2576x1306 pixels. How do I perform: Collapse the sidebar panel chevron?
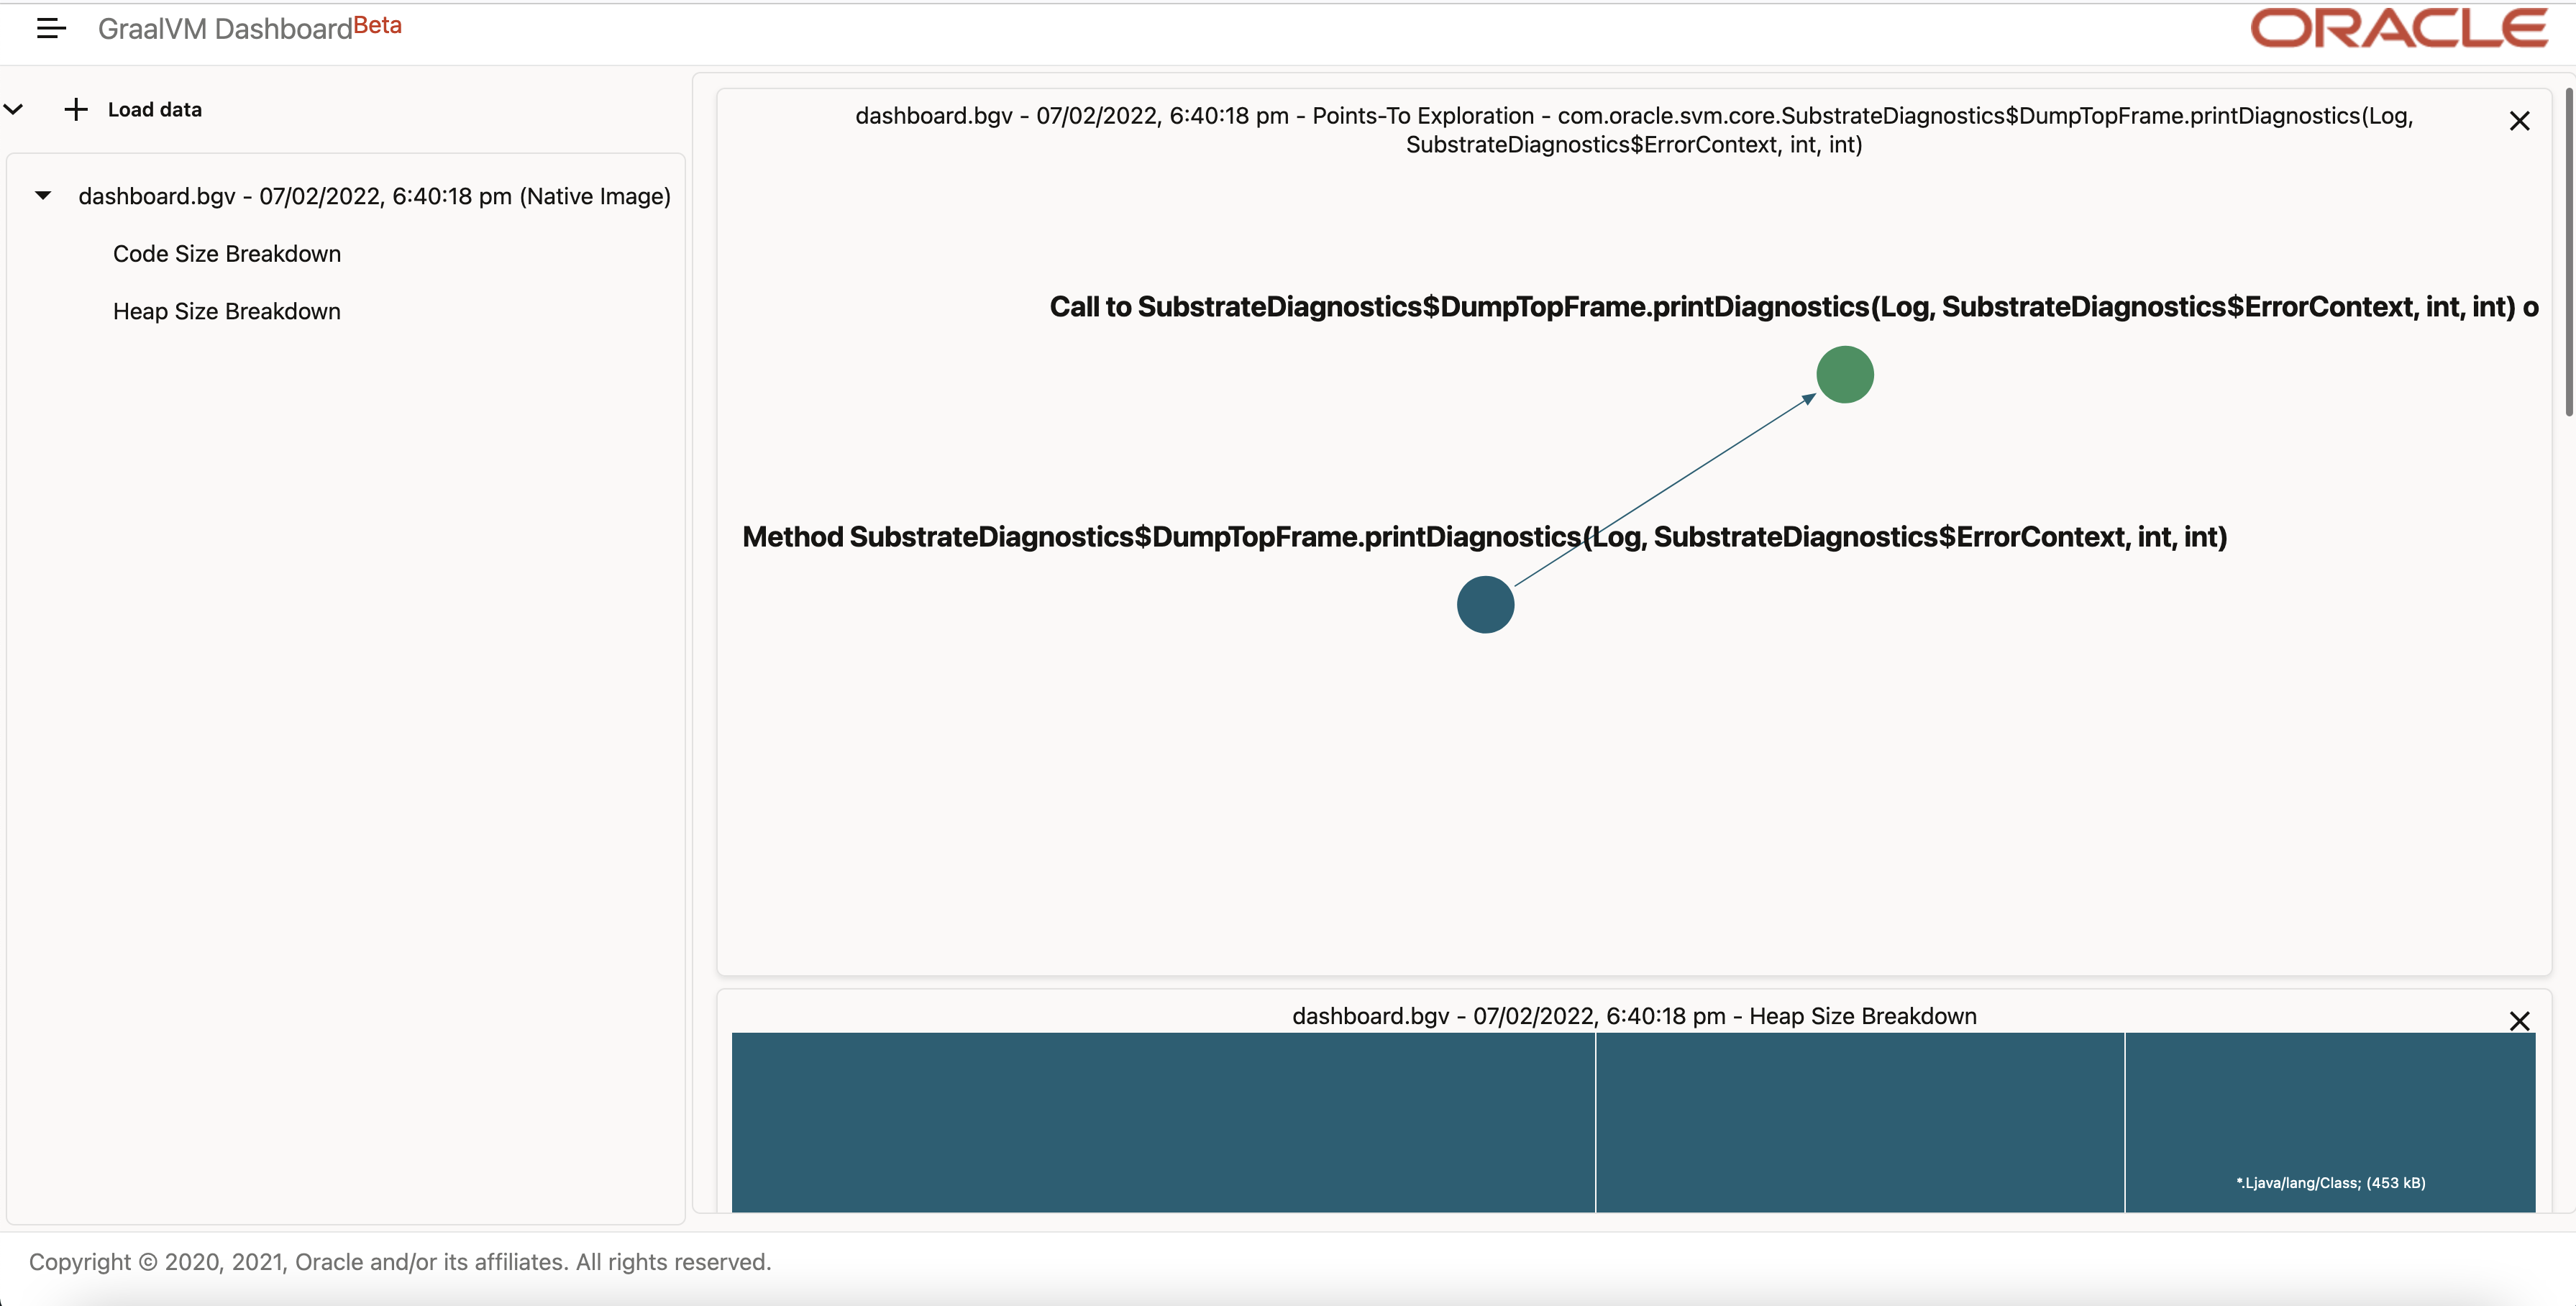pos(13,109)
